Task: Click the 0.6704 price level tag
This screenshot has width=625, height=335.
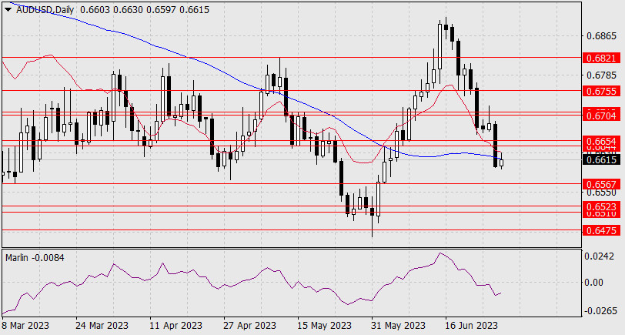Action: [x=601, y=116]
